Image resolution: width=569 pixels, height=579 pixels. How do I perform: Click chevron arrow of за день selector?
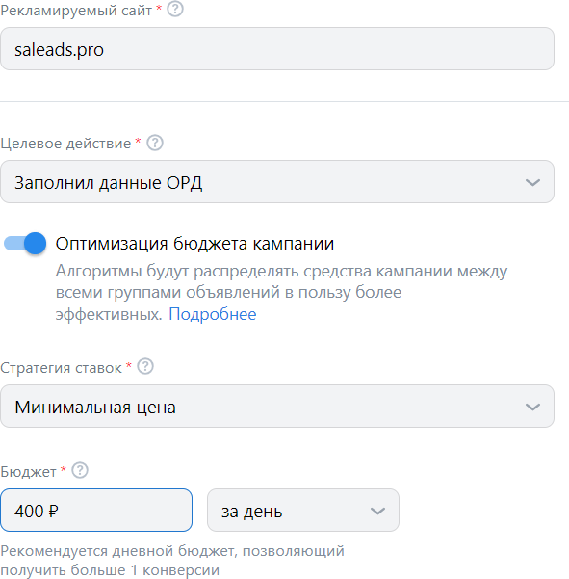click(377, 511)
